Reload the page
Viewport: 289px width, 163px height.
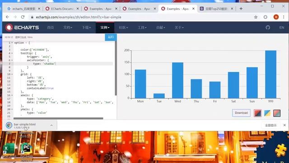(23, 17)
